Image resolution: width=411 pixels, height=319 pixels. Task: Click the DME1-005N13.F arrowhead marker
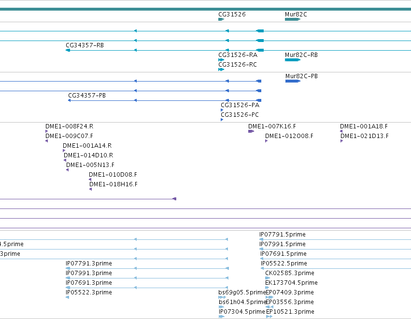point(67,170)
